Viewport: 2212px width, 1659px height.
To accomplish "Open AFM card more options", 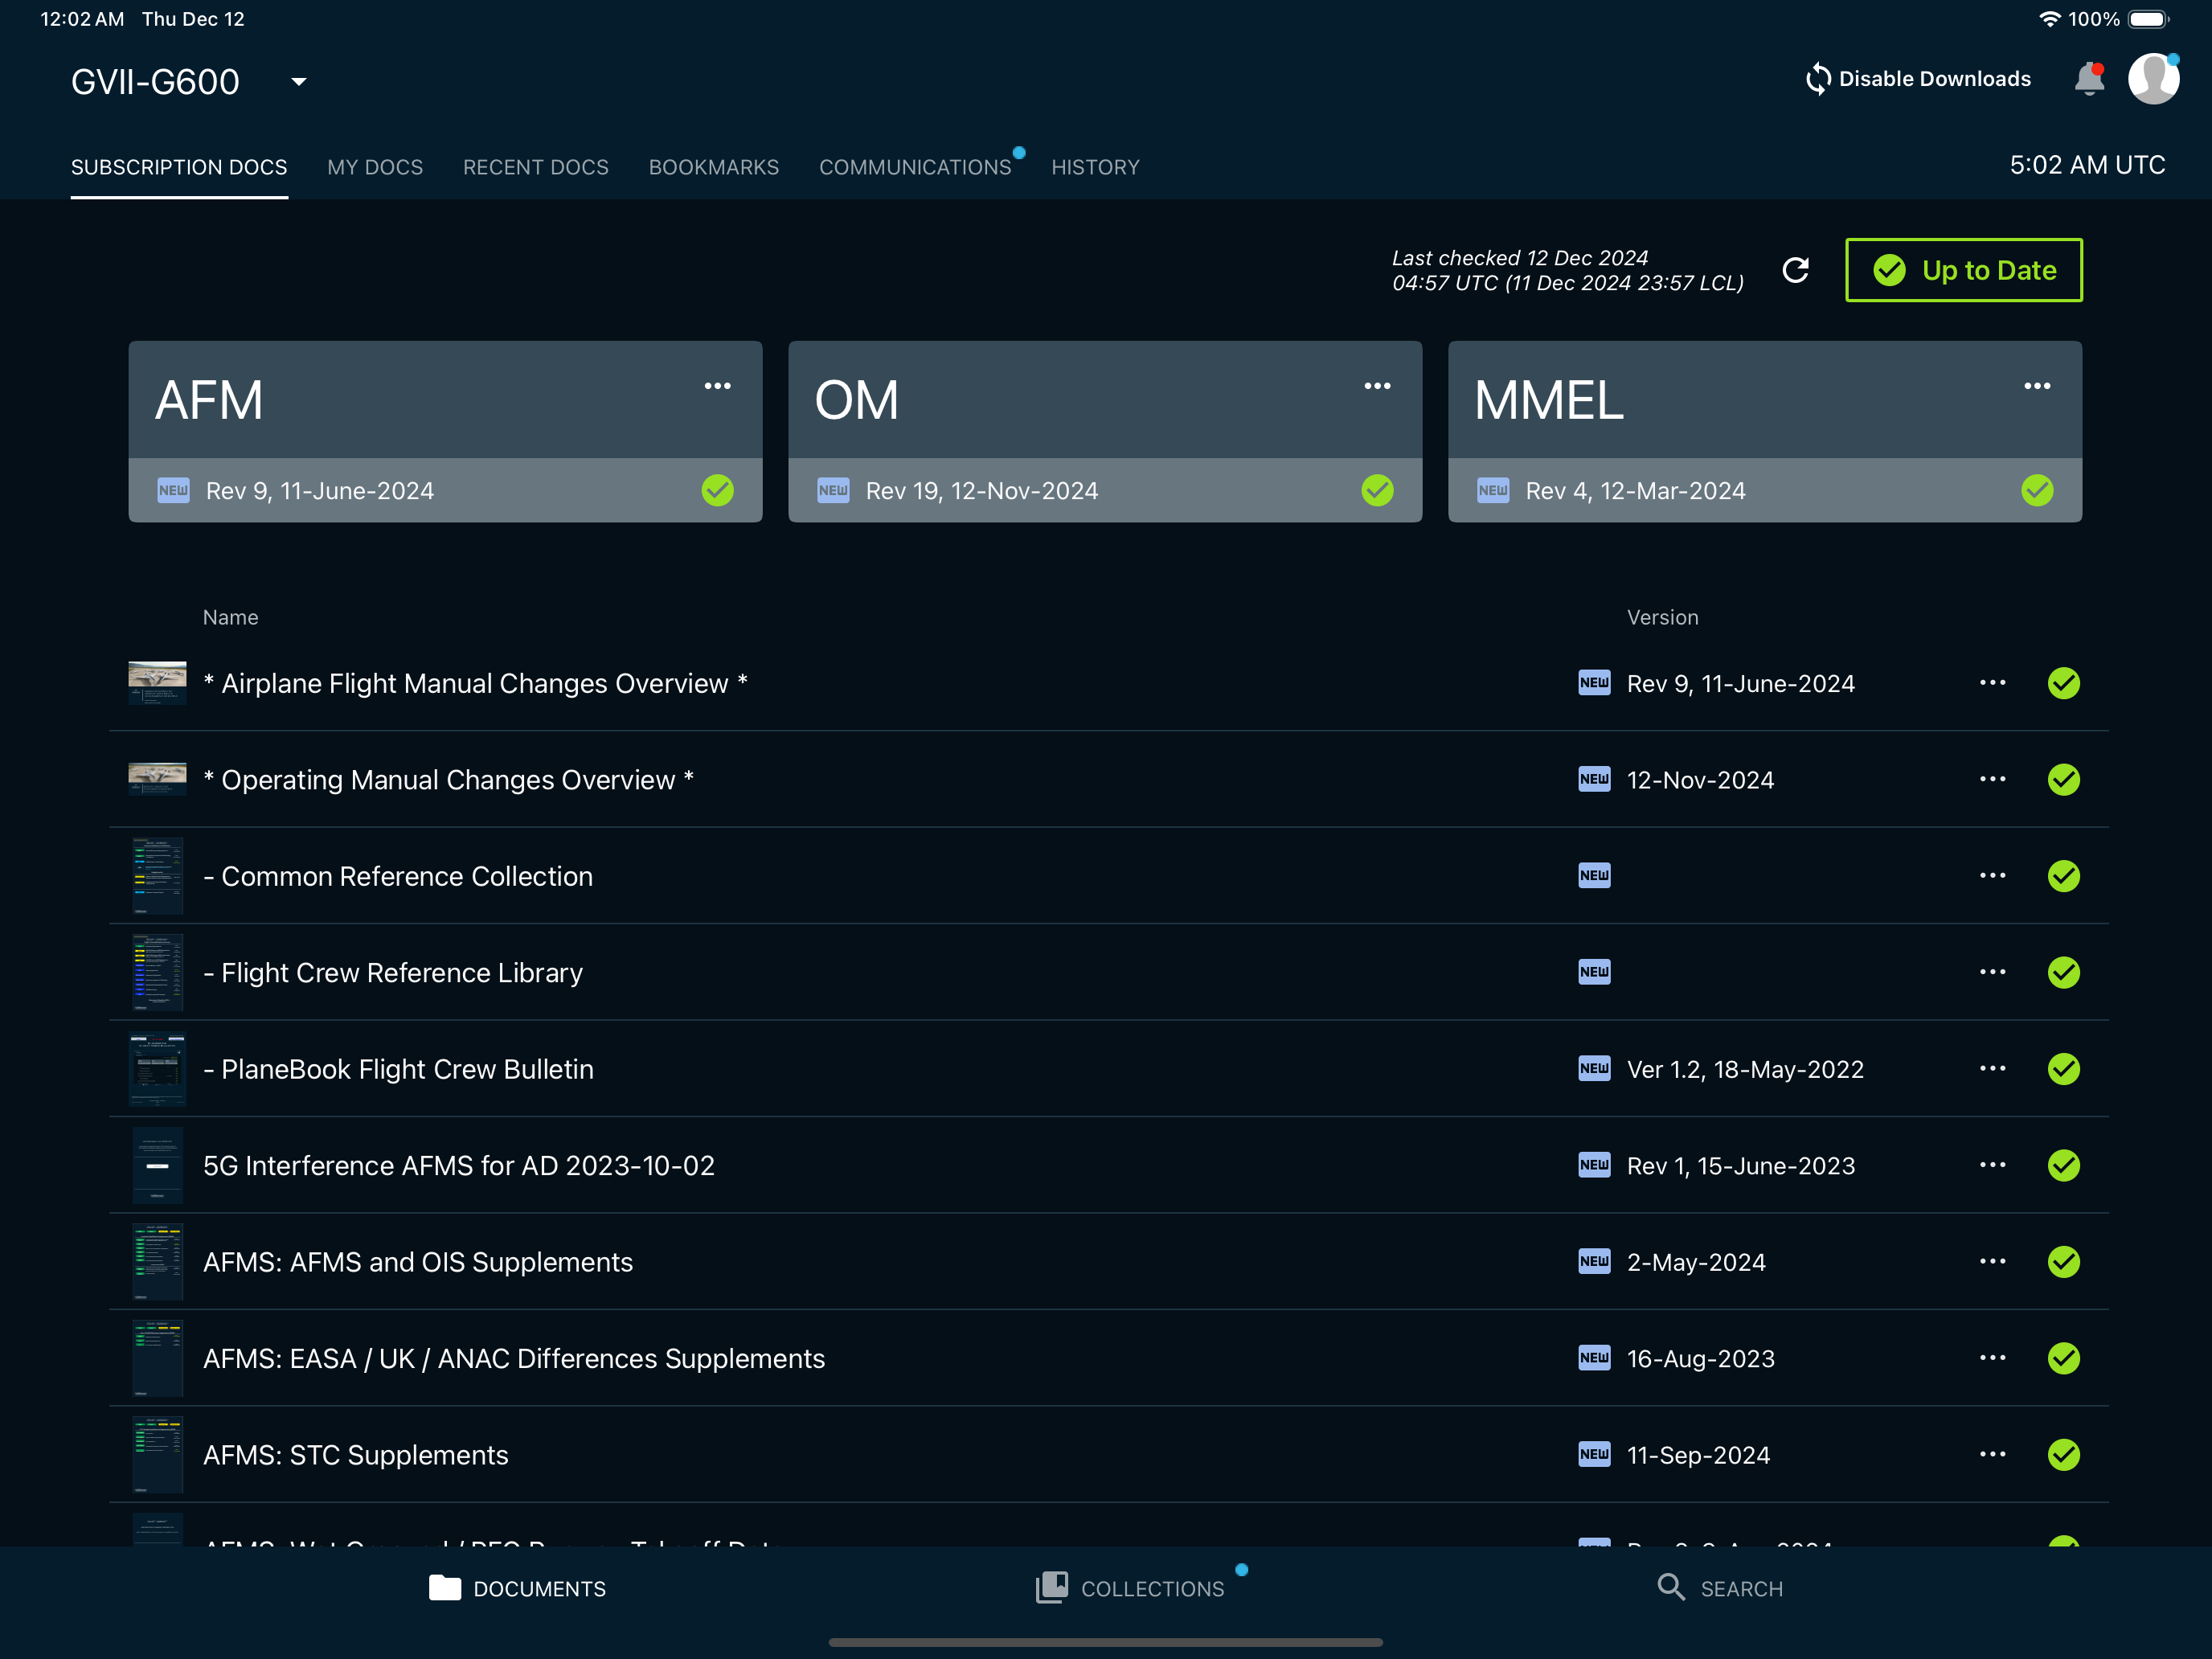I will [x=718, y=386].
